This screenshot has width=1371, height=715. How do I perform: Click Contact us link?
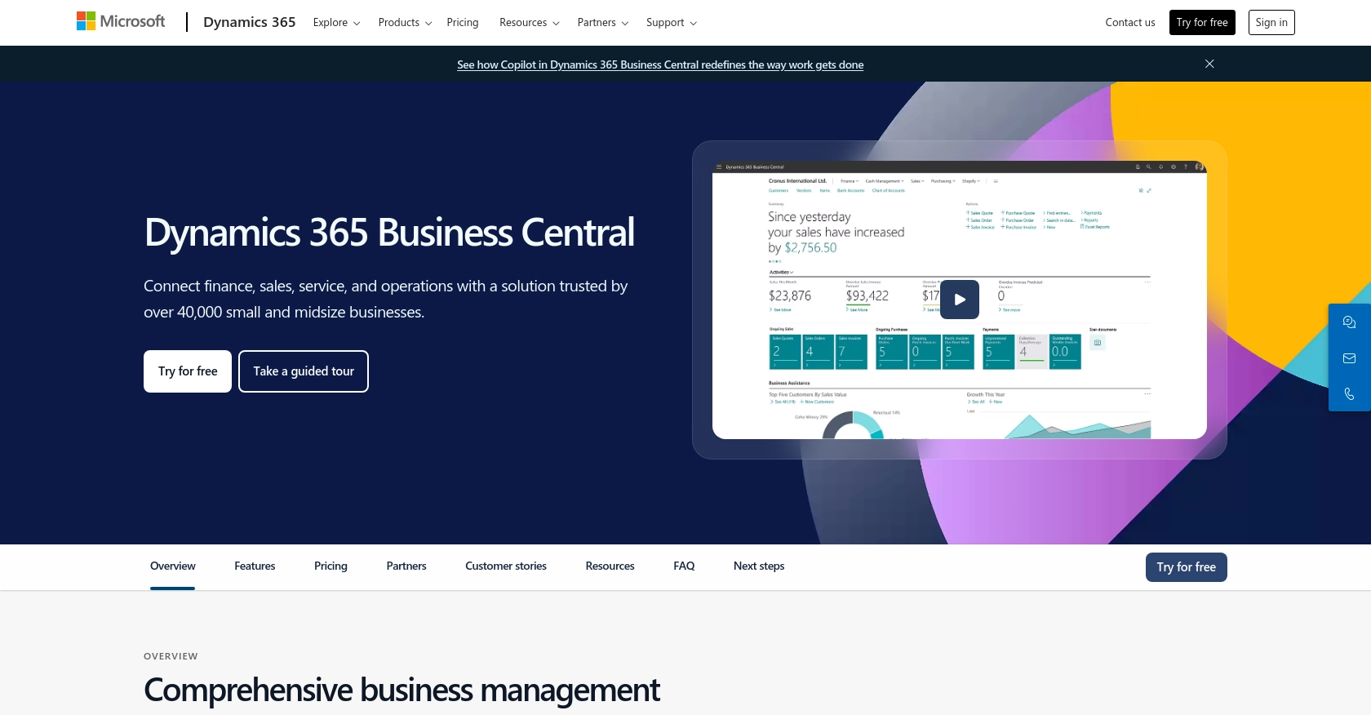tap(1130, 23)
